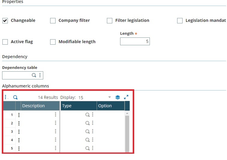Screen dimensions: 227x160
Task: Open row 3 line actions menu
Action: pos(19,132)
